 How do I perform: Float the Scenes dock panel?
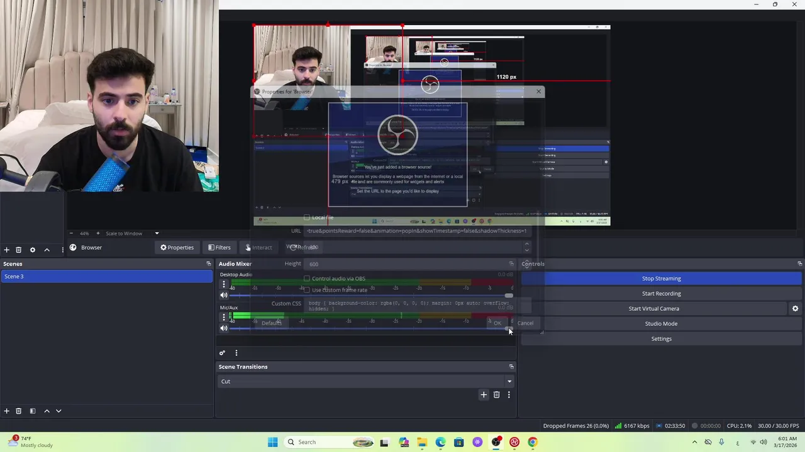209,264
